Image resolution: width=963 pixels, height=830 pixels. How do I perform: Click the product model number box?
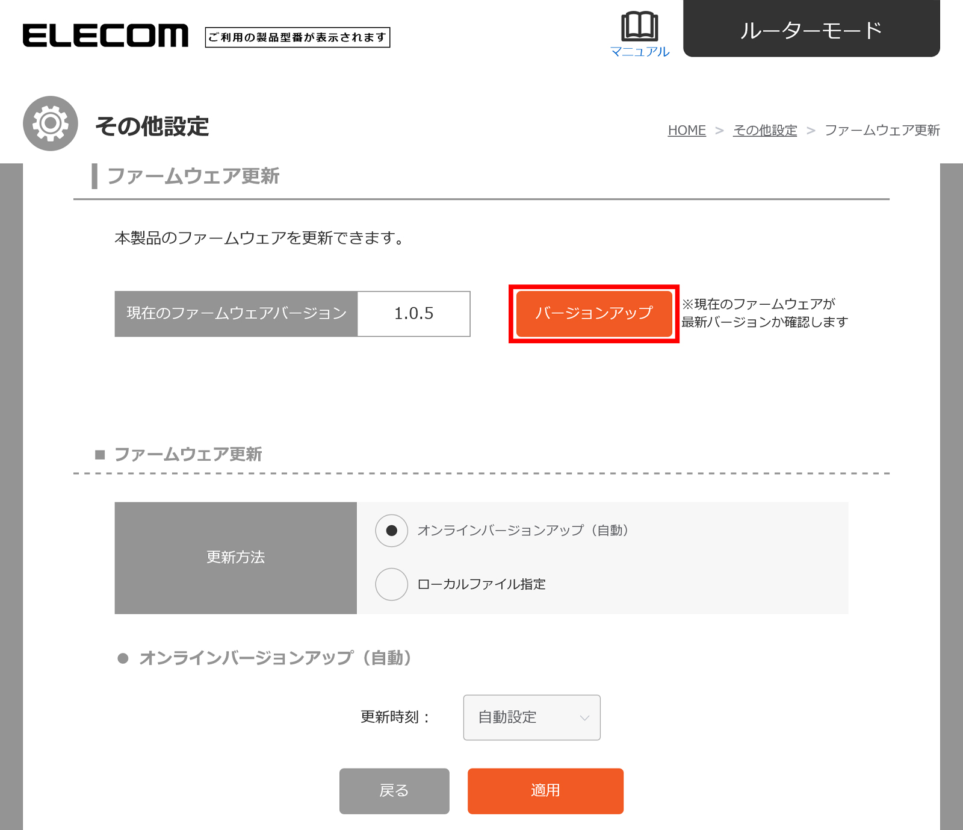point(297,37)
